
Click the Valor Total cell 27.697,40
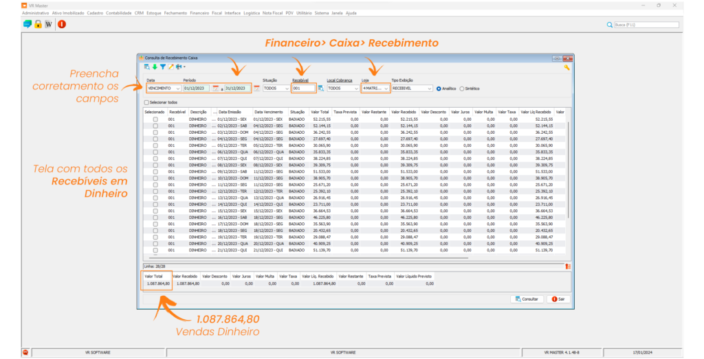coord(322,139)
